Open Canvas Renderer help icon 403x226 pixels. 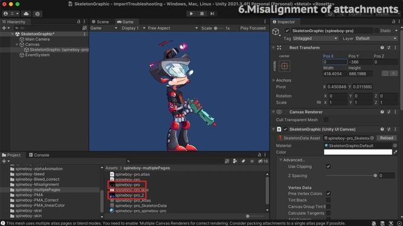pyautogui.click(x=382, y=112)
